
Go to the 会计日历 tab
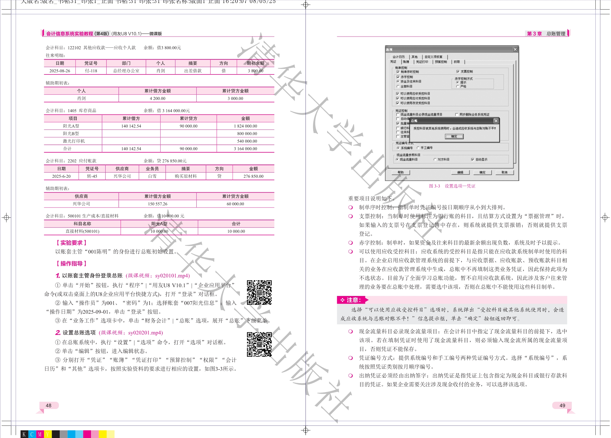pos(398,57)
